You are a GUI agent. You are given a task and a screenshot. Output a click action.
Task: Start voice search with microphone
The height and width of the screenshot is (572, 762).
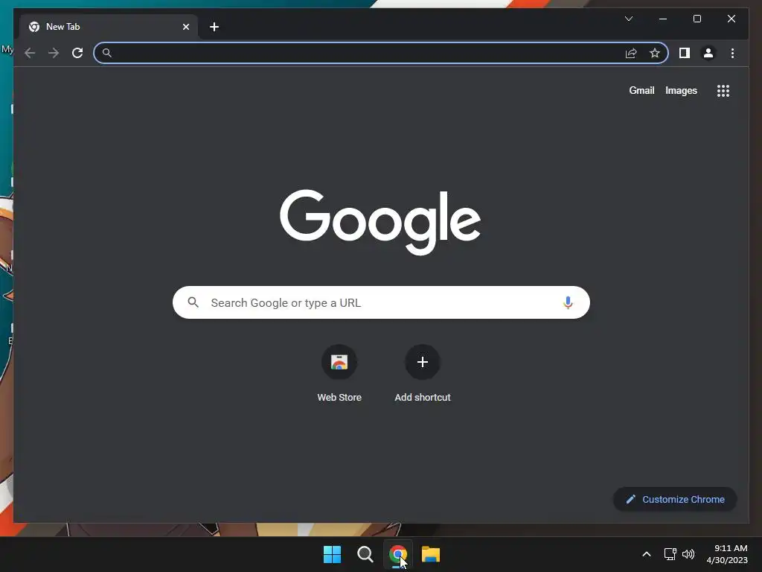click(x=568, y=302)
